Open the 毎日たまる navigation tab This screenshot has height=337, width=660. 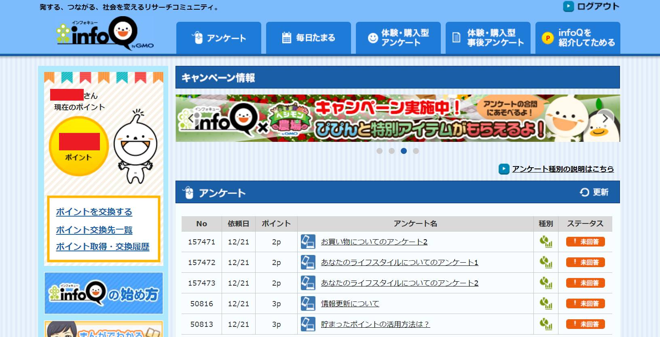309,38
